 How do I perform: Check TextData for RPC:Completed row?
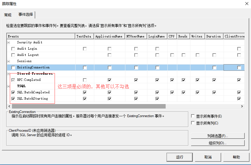(x=85, y=80)
